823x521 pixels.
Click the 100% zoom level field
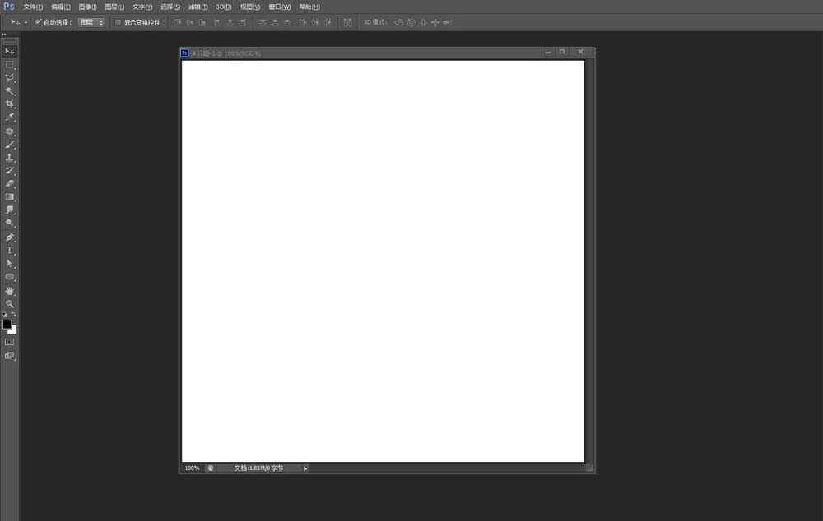point(192,468)
